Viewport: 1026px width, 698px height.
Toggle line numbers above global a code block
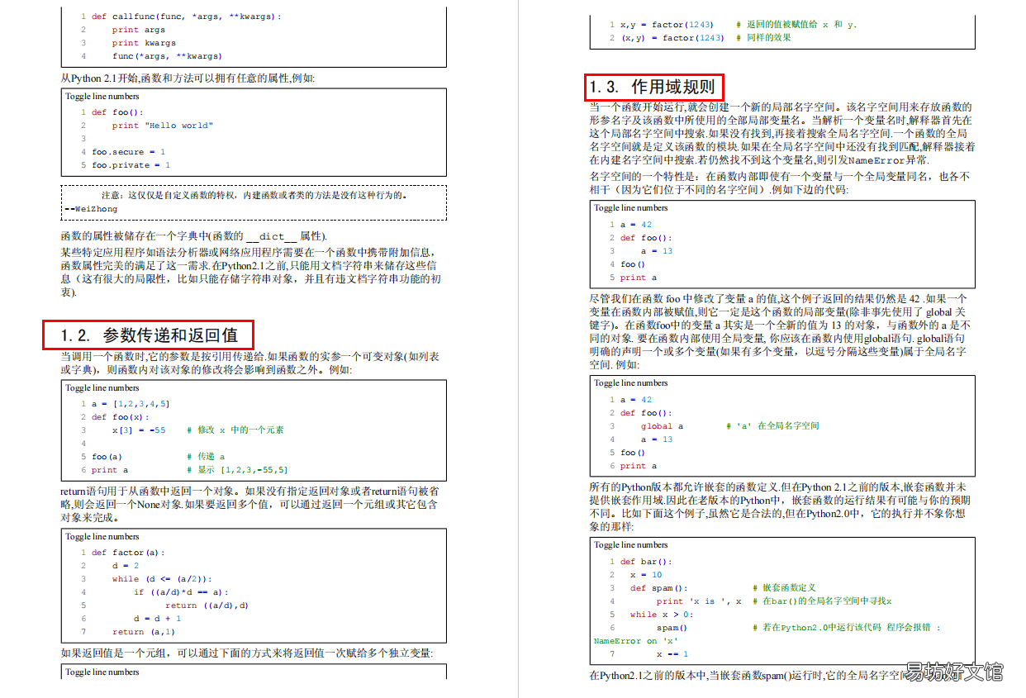(631, 383)
